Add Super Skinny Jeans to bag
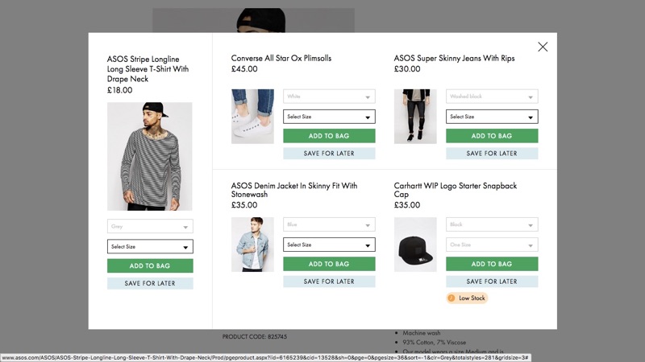Screen dimensions: 645x362 (x=492, y=136)
